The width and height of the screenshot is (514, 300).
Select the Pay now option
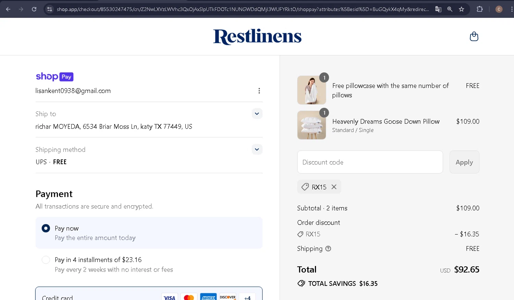(149, 233)
